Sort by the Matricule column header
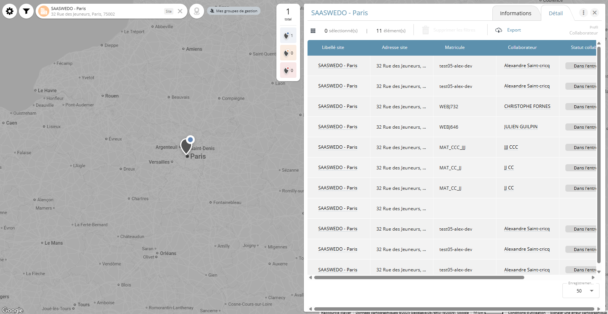The height and width of the screenshot is (314, 608). coord(455,47)
